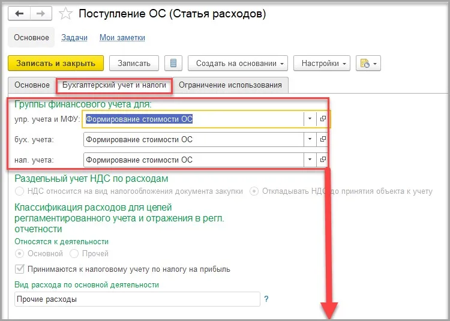Click the forward navigation arrow
The width and height of the screenshot is (450, 321).
point(42,12)
